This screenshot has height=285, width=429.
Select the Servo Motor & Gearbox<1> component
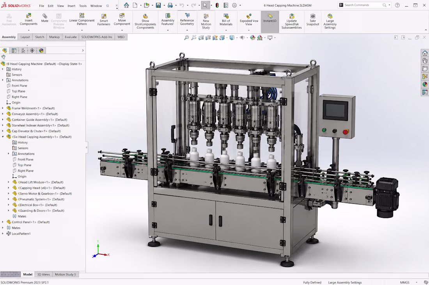click(42, 194)
